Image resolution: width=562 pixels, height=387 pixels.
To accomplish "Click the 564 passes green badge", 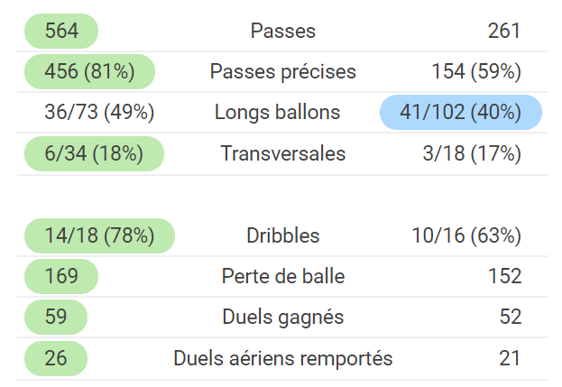I will click(x=61, y=31).
